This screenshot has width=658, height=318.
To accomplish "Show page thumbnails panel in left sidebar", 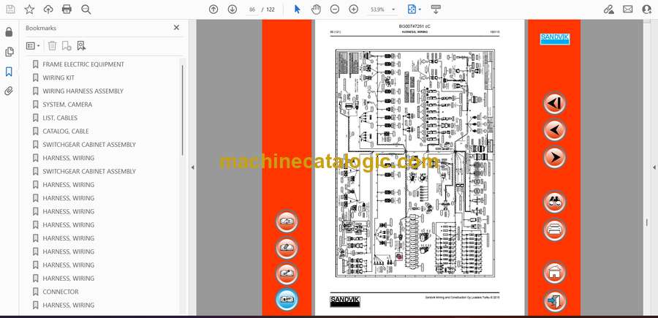I will (x=9, y=52).
